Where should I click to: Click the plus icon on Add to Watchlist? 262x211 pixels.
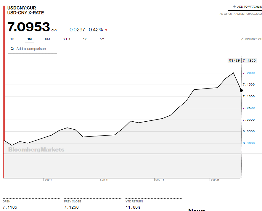click(234, 7)
